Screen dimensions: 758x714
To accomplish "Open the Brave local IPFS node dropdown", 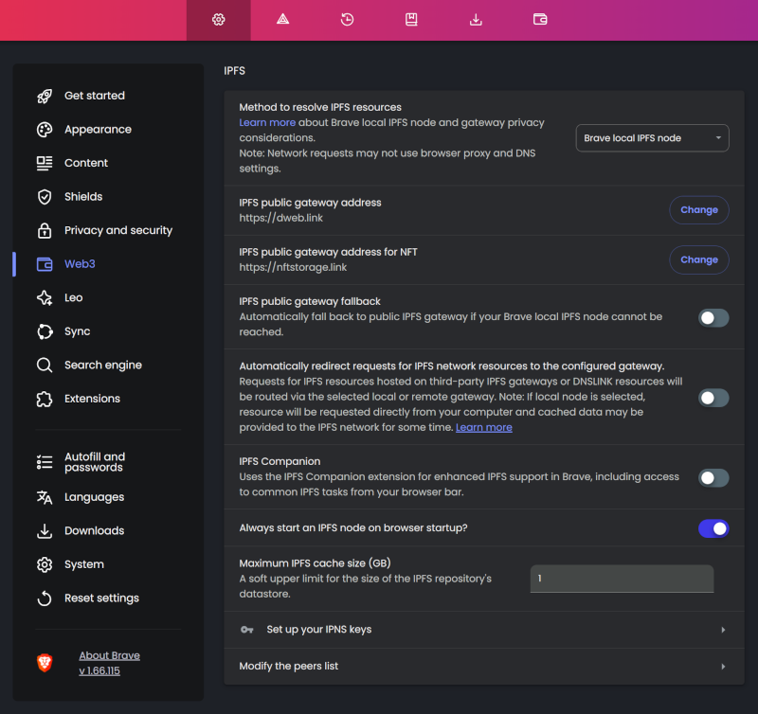I will pyautogui.click(x=652, y=138).
